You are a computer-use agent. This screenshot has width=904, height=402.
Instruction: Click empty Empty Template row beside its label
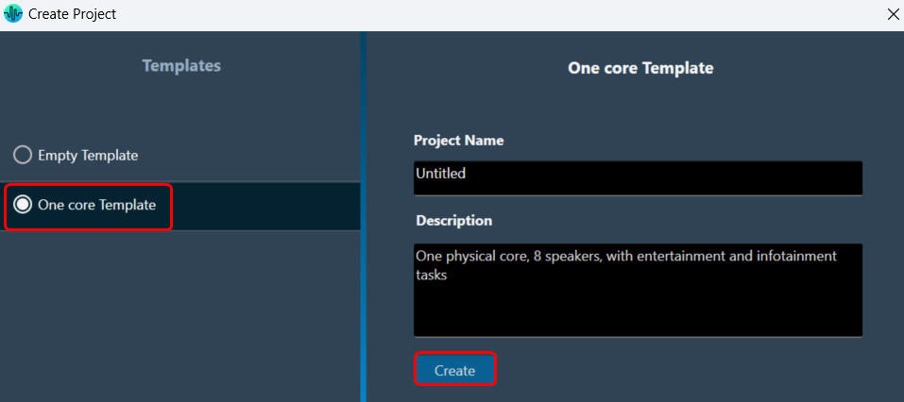coord(249,155)
